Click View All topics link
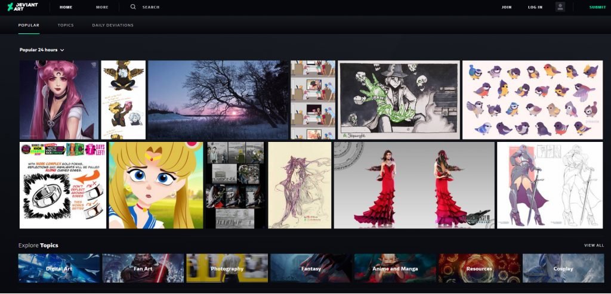Viewport: 611px width, 294px height. pyautogui.click(x=594, y=245)
